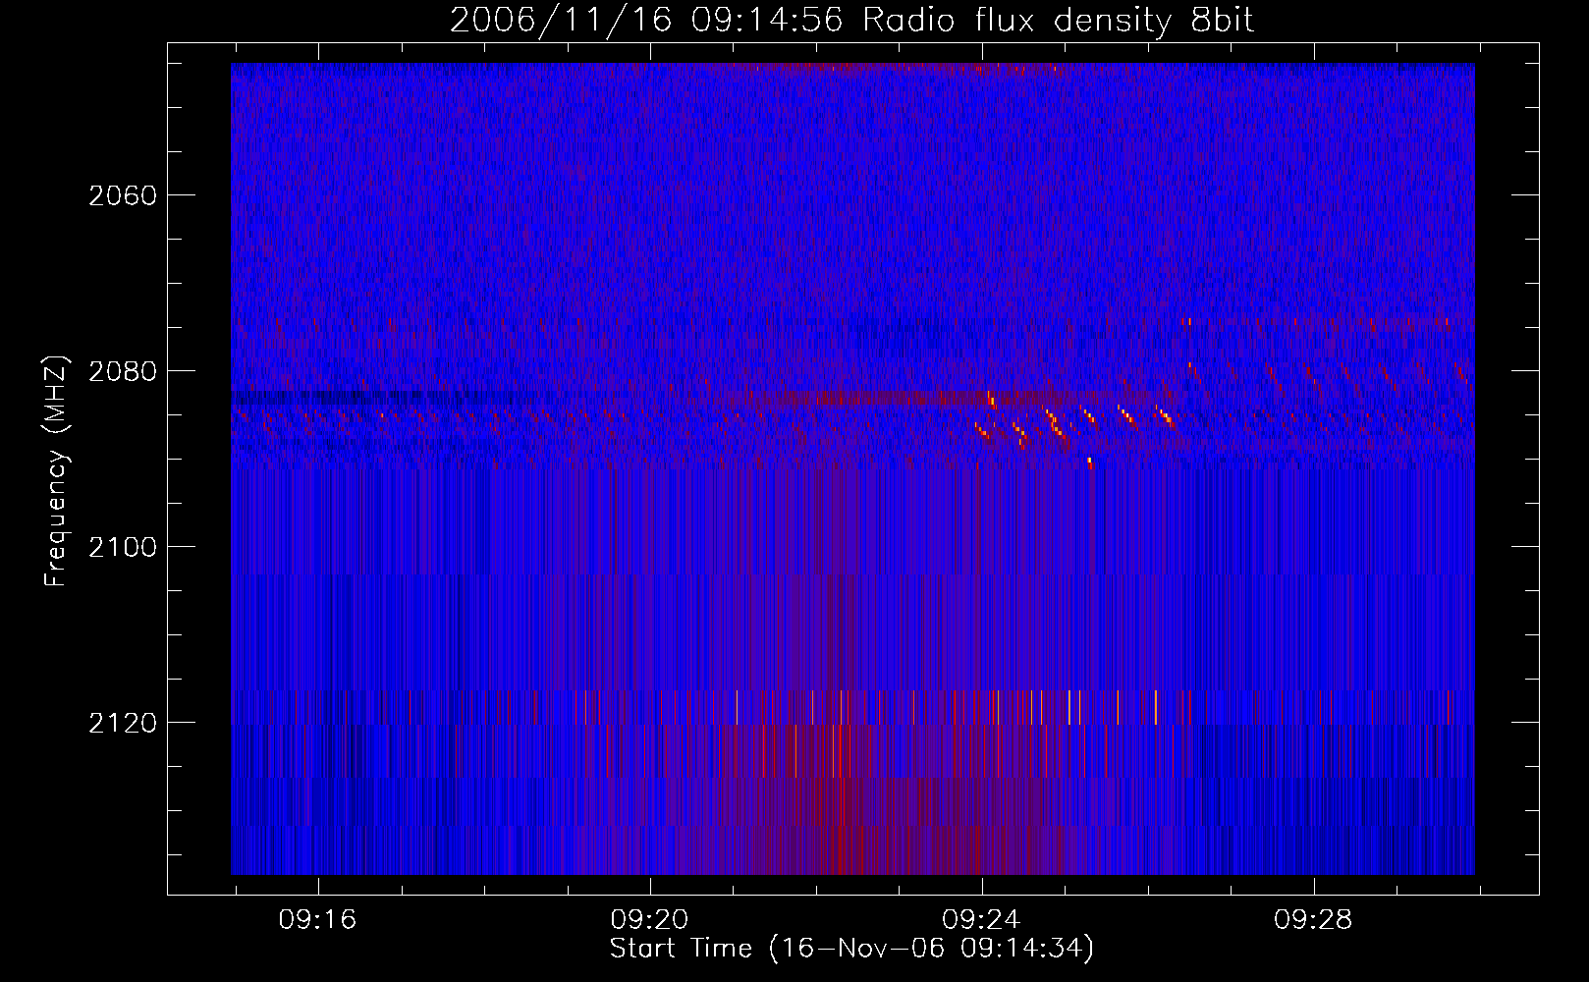Click the 09:24 time tick label

click(x=981, y=920)
